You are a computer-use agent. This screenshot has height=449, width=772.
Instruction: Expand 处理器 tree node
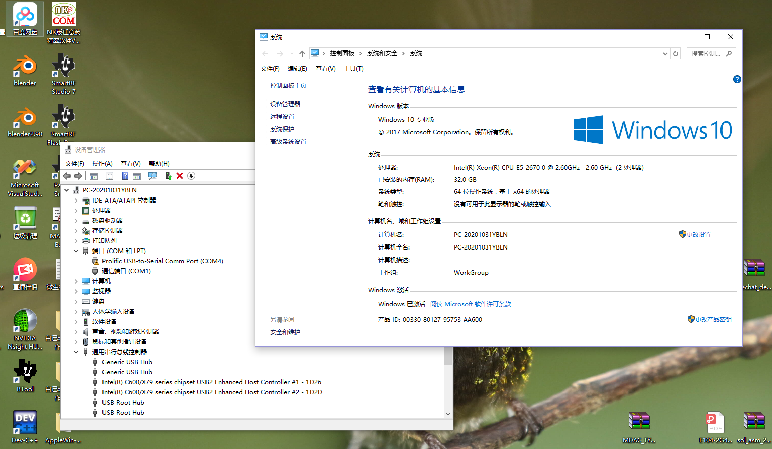point(76,211)
